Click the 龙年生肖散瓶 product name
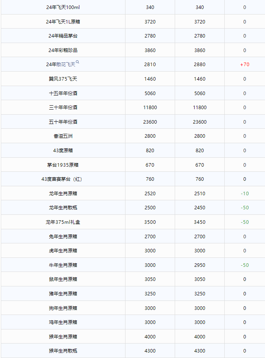 pyautogui.click(x=63, y=208)
